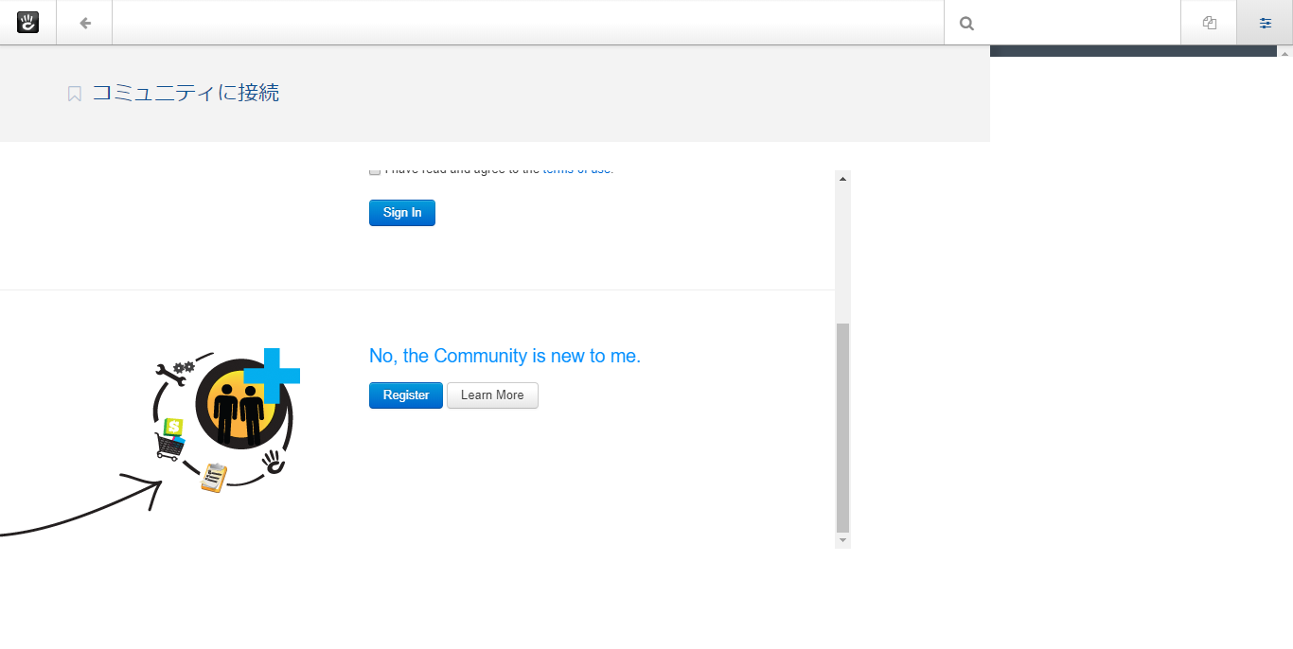1293x649 pixels.
Task: Open the dashboard sliders settings icon
Action: (x=1265, y=23)
